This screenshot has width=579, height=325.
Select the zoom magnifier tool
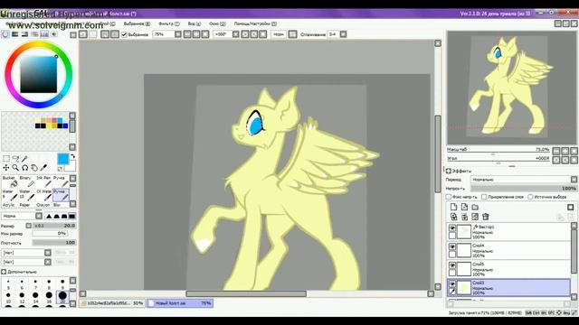[15, 168]
